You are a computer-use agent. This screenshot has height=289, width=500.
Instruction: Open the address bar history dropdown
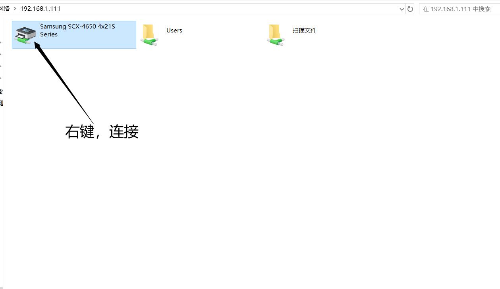pos(402,8)
